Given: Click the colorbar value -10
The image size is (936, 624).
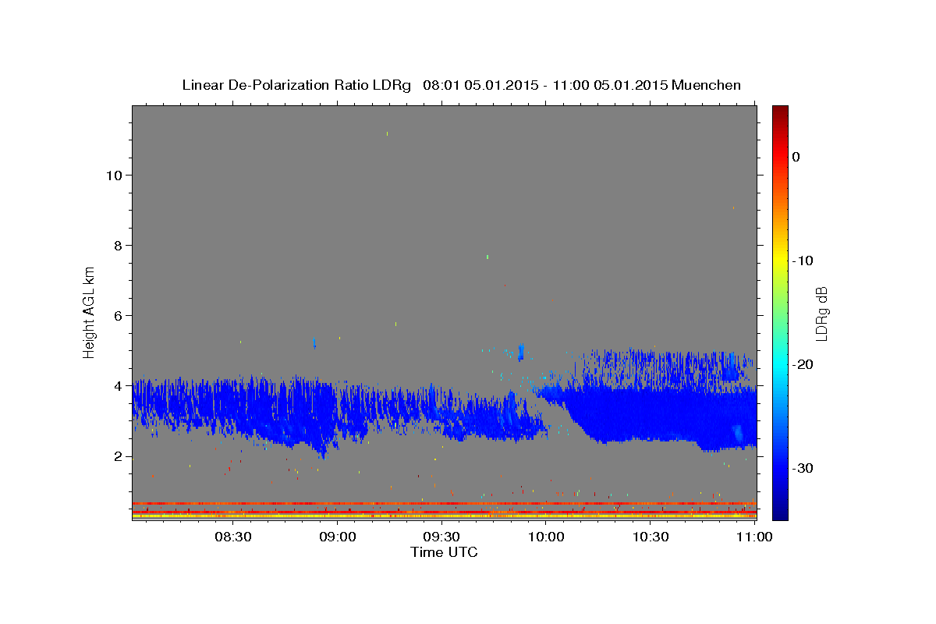Looking at the screenshot, I should tap(803, 261).
